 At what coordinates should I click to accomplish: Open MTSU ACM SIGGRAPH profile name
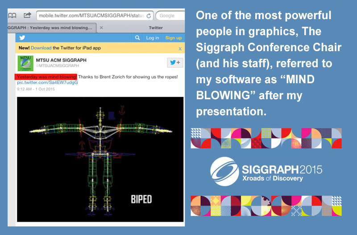(61, 60)
